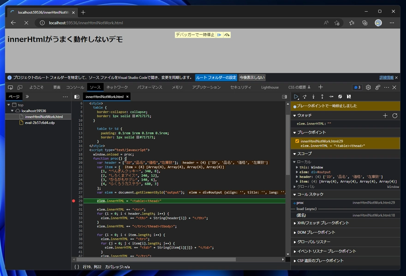Show more navigator tabs chevron

point(27,96)
